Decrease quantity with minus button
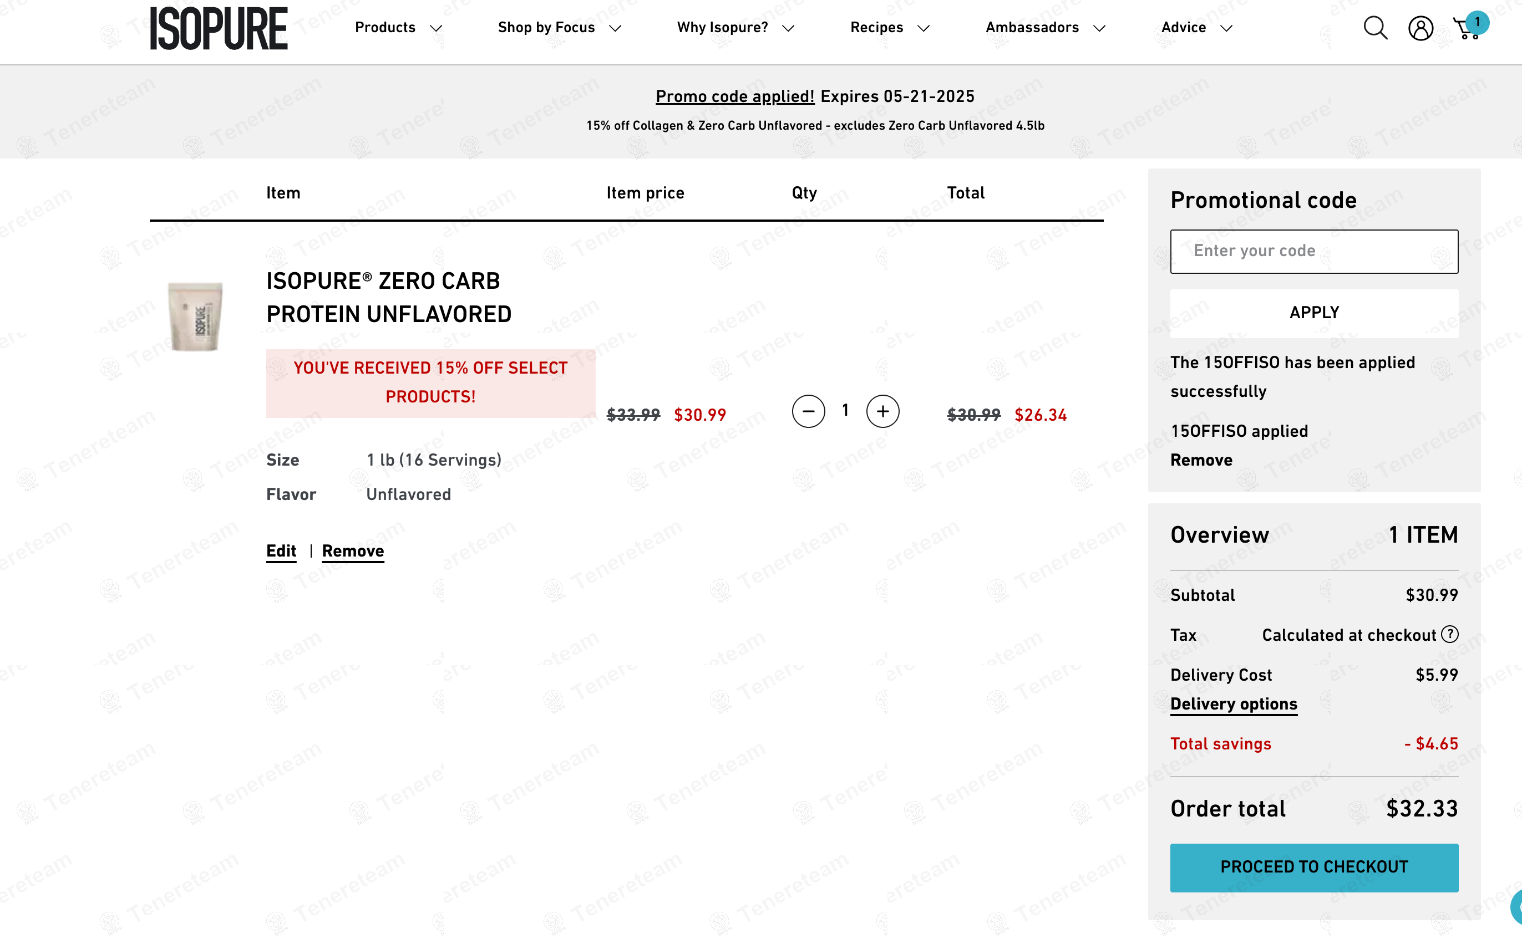The height and width of the screenshot is (939, 1522). point(808,411)
